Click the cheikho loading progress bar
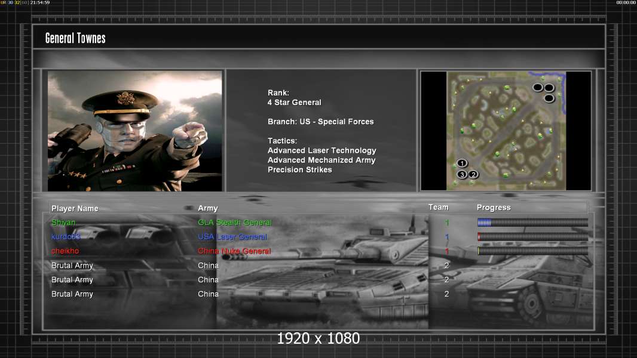637x358 pixels. pyautogui.click(x=532, y=251)
